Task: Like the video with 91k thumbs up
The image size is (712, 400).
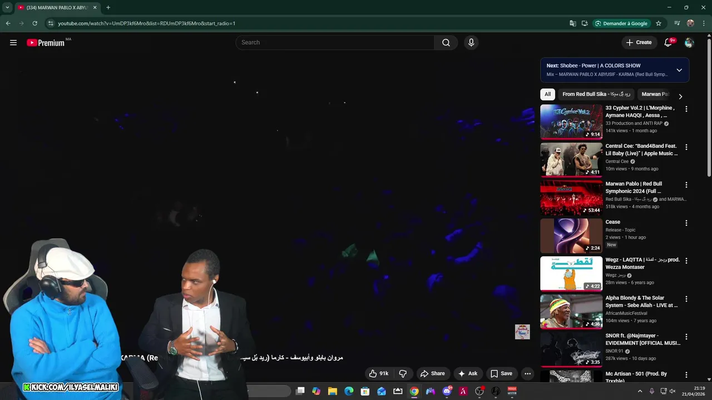Action: (379, 374)
